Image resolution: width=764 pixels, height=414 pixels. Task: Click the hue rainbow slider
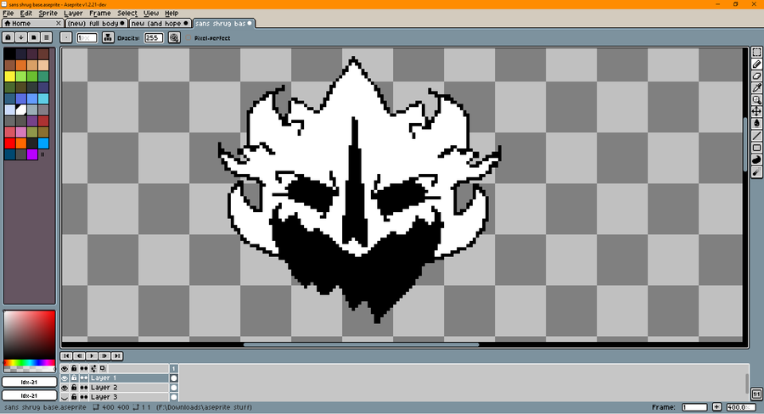(x=29, y=363)
